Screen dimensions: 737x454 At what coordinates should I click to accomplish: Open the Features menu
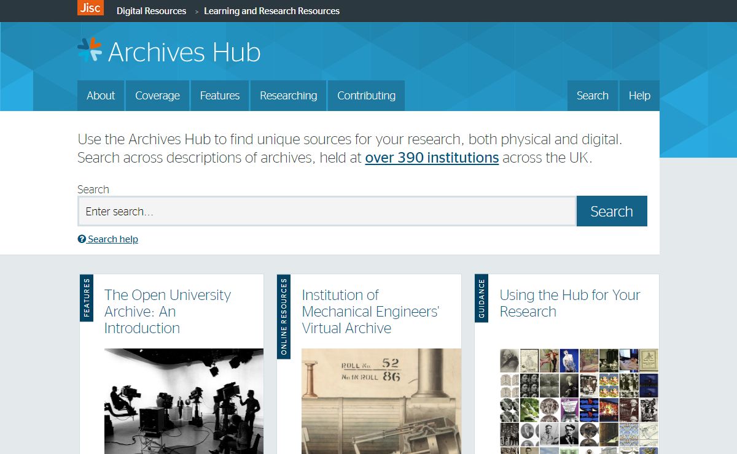pos(220,96)
